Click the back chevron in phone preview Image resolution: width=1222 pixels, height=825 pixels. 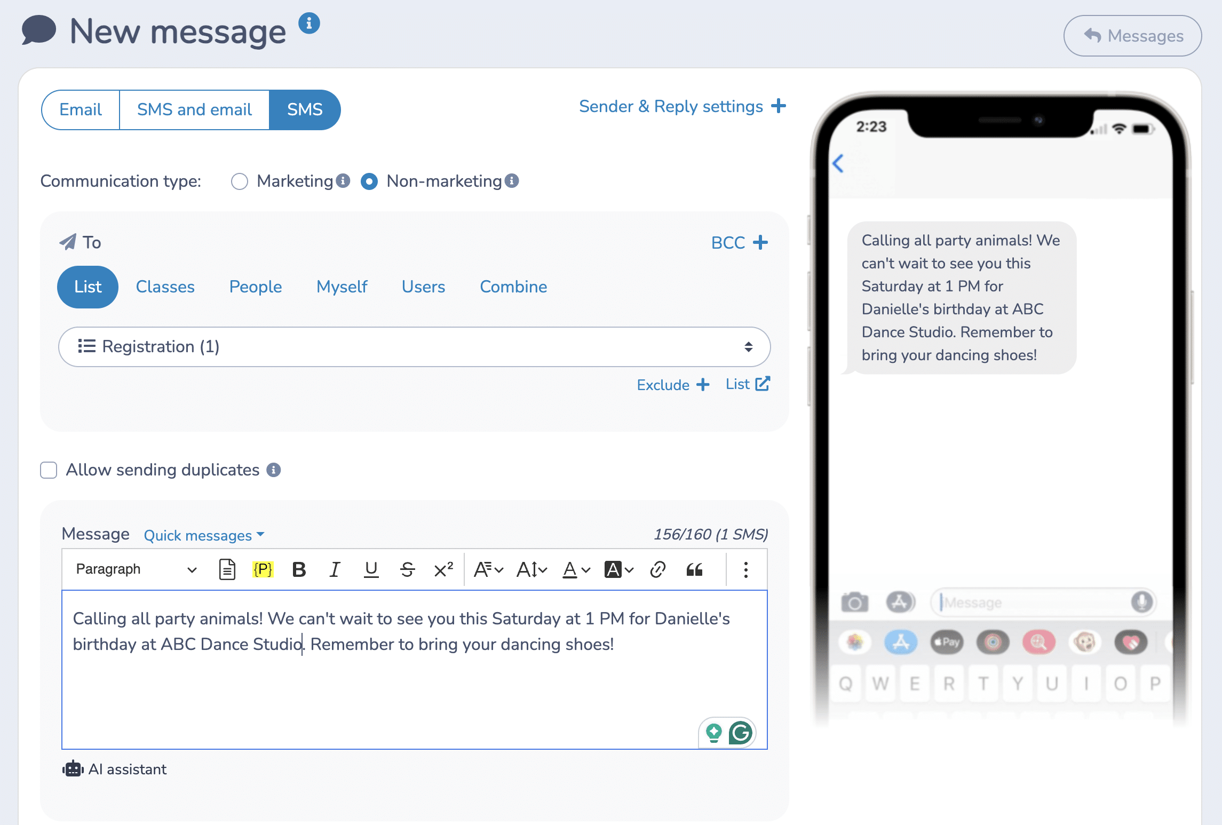(x=838, y=163)
